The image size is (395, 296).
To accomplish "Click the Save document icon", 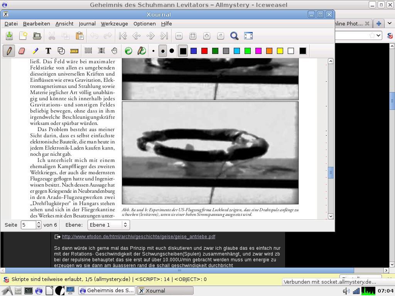I will (x=9, y=36).
